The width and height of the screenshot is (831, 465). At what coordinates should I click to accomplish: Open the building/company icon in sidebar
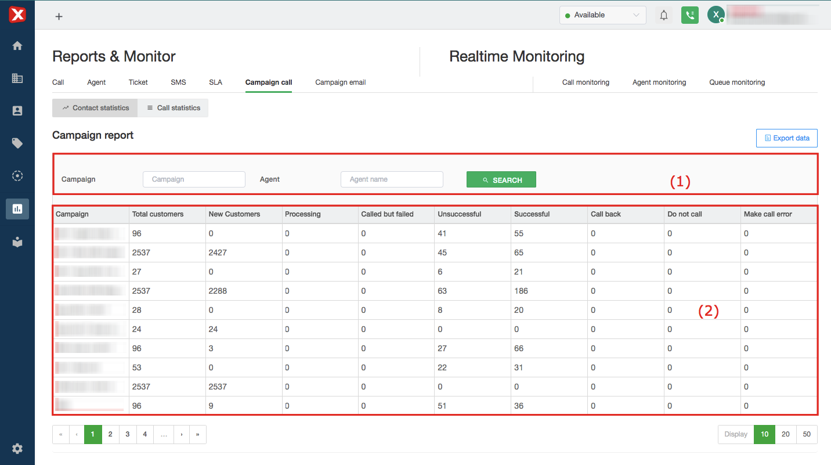[17, 78]
